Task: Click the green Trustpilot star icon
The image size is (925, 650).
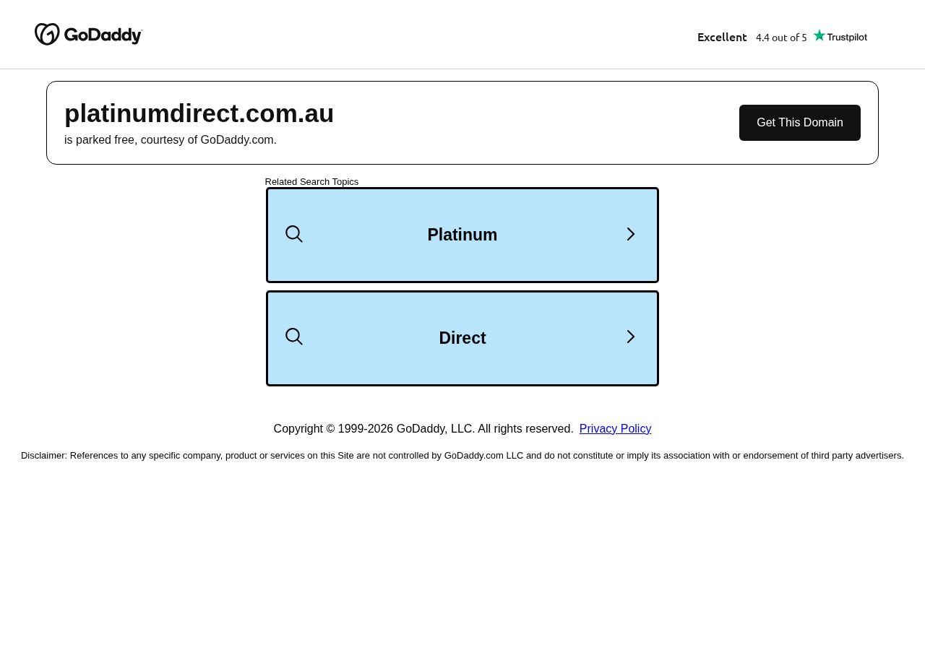Action: [819, 35]
